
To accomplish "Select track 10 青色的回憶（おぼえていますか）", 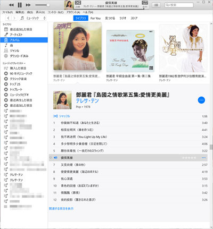I will 129,185.
